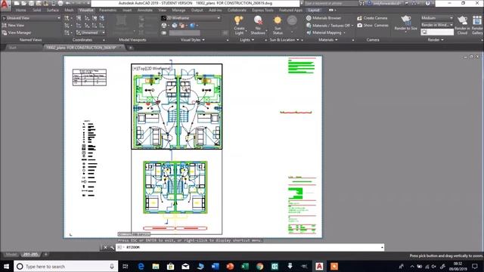
Task: Switch to the Output ribbon tab
Action: [197, 10]
